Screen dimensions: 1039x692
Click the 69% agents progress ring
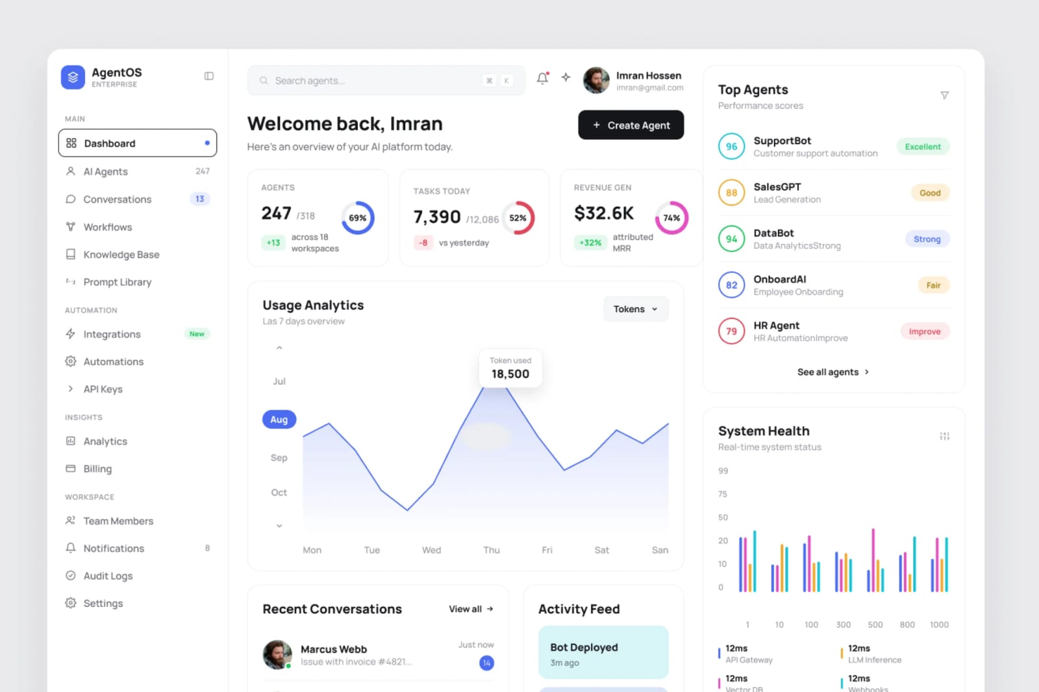(x=358, y=217)
